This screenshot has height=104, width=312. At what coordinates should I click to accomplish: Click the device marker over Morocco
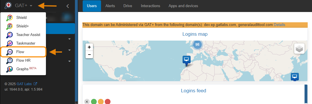tap(187, 61)
